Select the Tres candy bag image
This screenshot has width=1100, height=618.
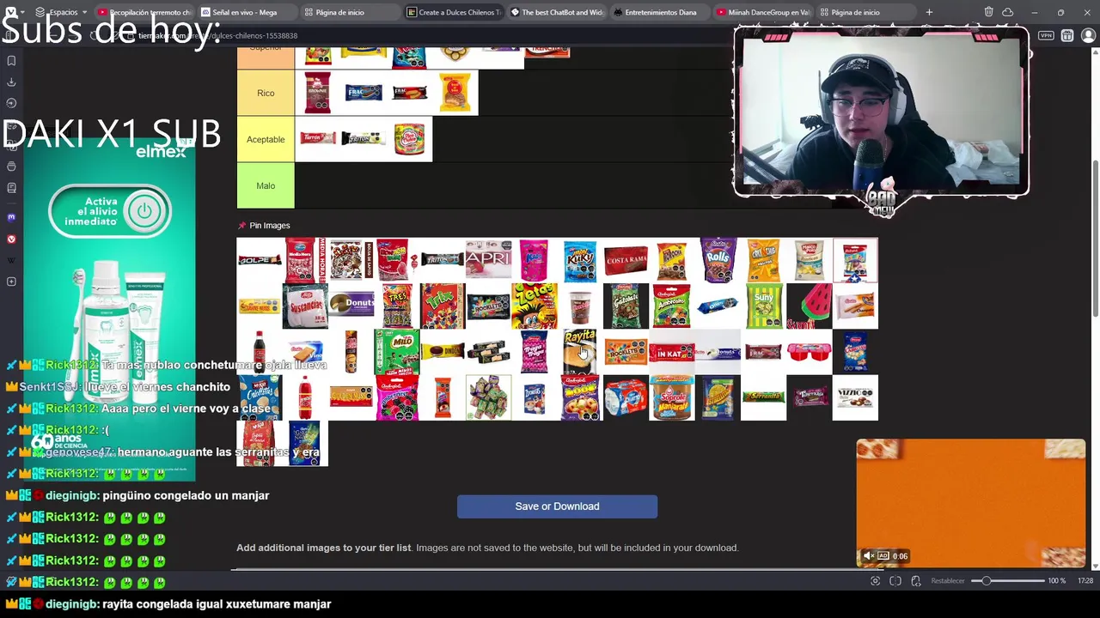(396, 306)
